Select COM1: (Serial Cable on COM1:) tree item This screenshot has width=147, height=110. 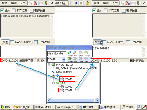(x=80, y=68)
